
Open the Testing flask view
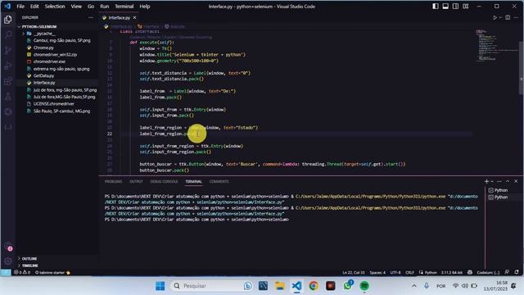pos(8,97)
